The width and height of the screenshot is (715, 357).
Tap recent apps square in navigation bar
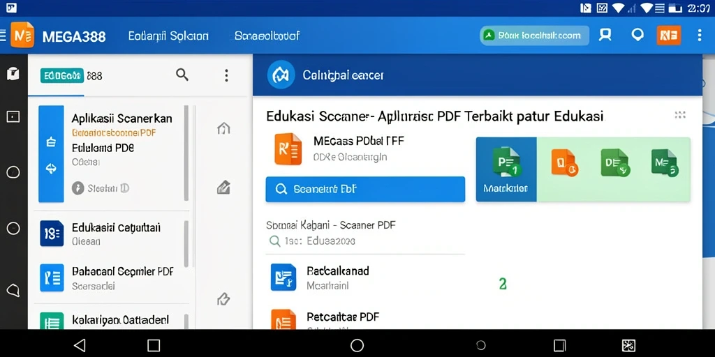[x=559, y=345]
